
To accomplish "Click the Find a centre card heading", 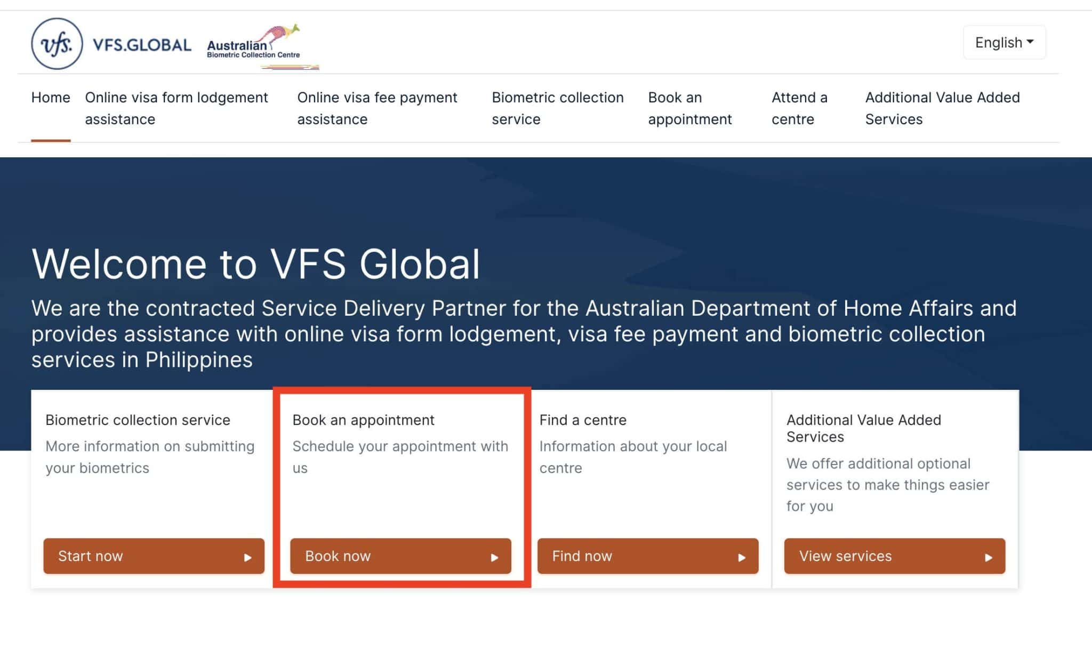I will (583, 420).
